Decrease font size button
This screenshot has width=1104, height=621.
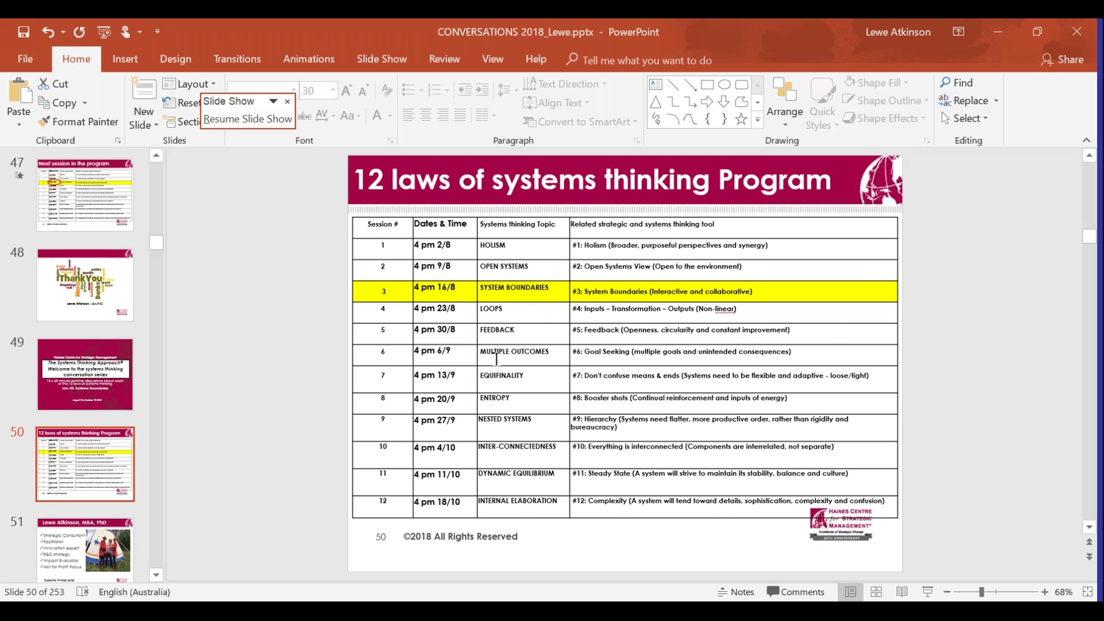(x=363, y=90)
